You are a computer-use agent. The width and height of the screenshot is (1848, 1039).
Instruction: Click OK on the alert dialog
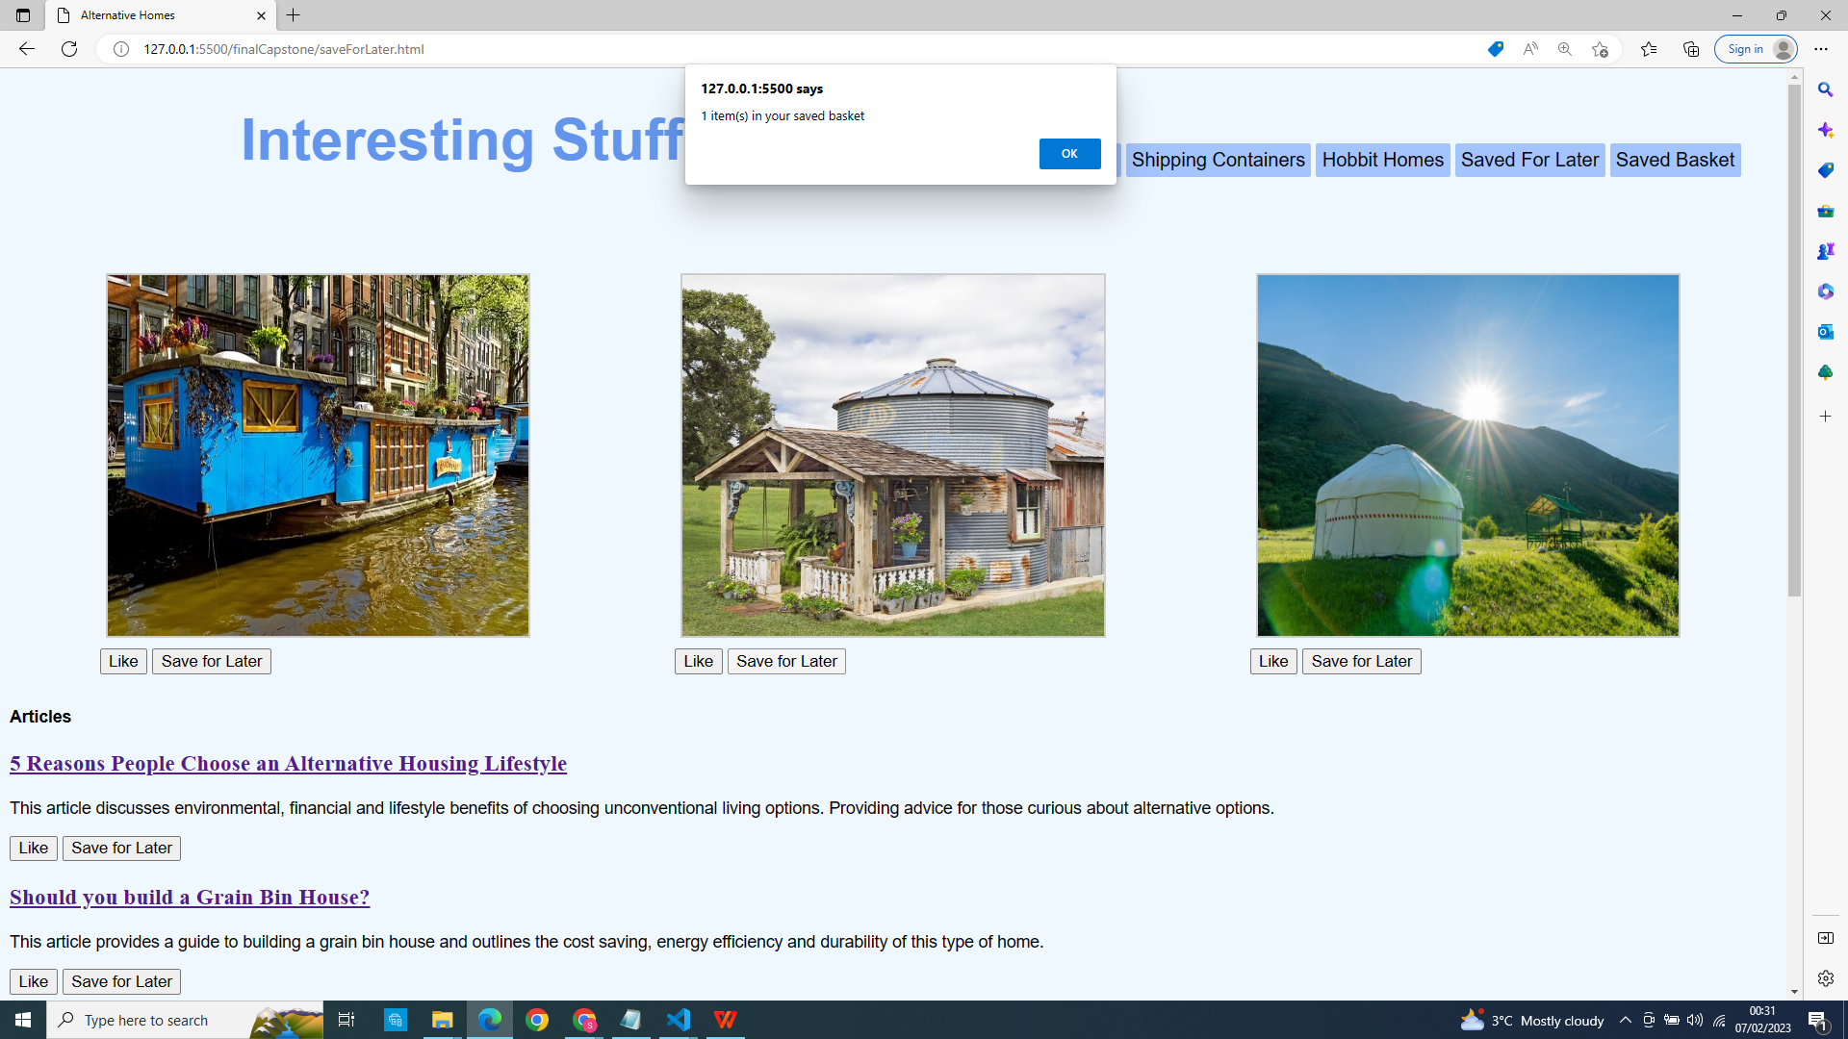[1069, 154]
